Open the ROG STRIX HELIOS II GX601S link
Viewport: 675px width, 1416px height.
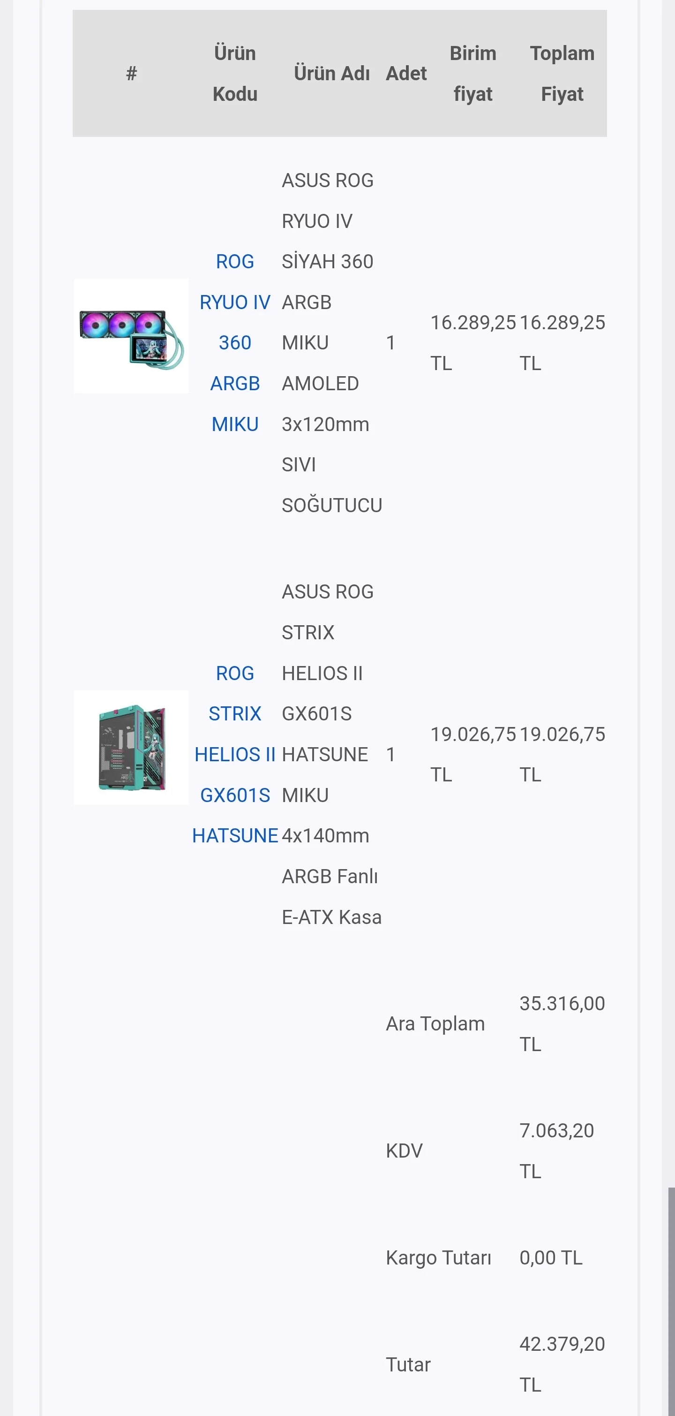(235, 754)
